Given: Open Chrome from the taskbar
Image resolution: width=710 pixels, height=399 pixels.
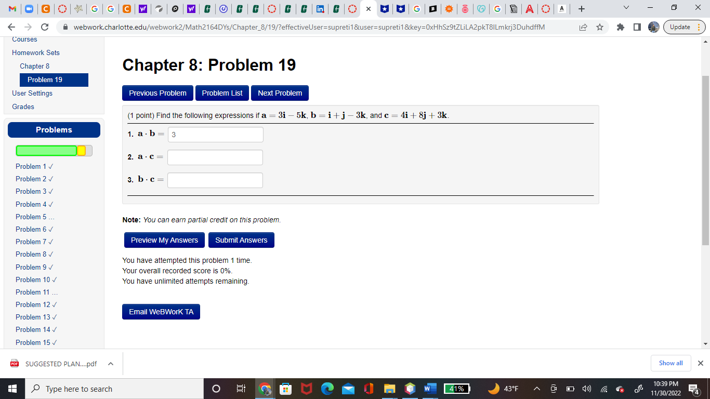Looking at the screenshot, I should click(265, 389).
